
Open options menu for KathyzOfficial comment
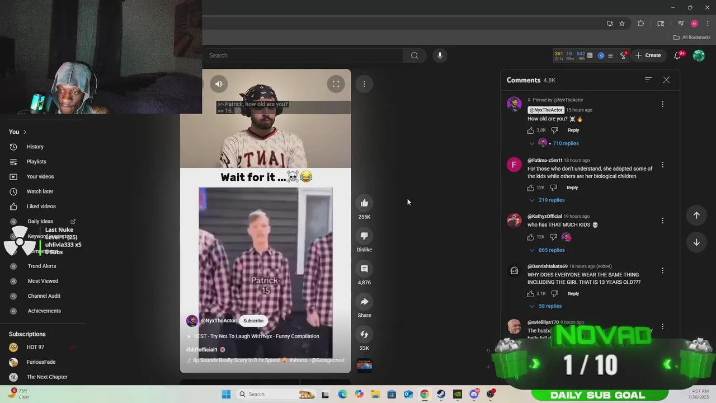(662, 221)
